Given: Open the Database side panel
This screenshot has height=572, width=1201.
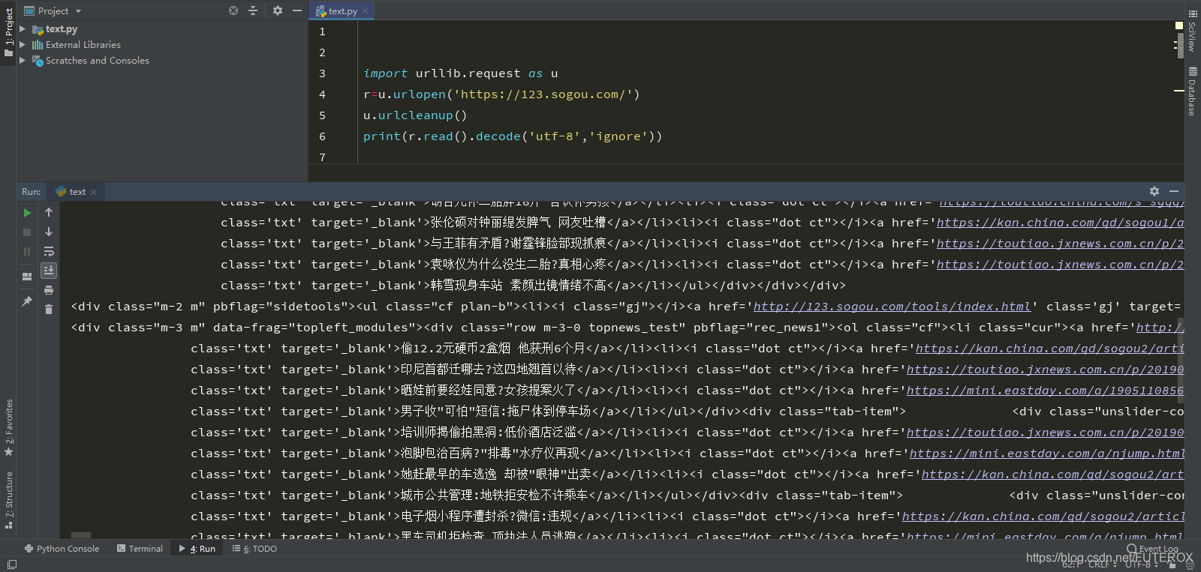Looking at the screenshot, I should pos(1192,91).
